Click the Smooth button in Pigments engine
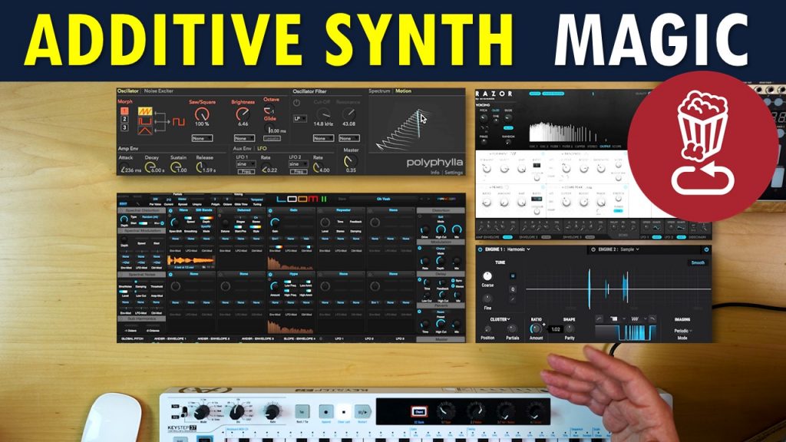This screenshot has height=442, width=786. (x=698, y=262)
